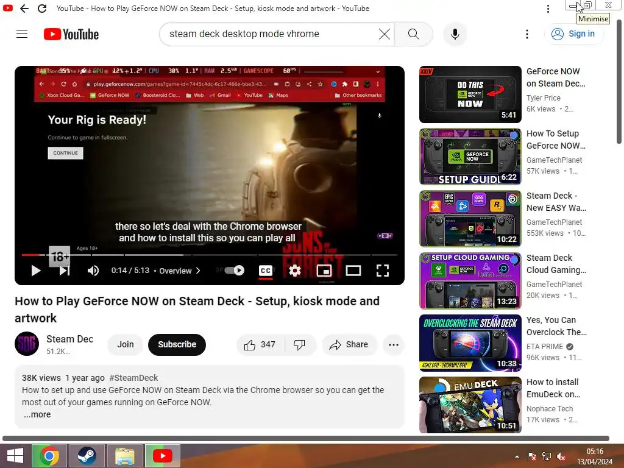Reload the page
Image resolution: width=624 pixels, height=468 pixels.
[42, 9]
